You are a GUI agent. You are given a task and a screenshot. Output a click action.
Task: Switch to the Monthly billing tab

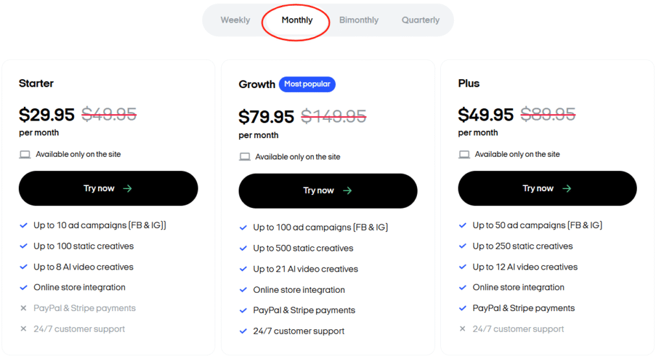point(297,20)
